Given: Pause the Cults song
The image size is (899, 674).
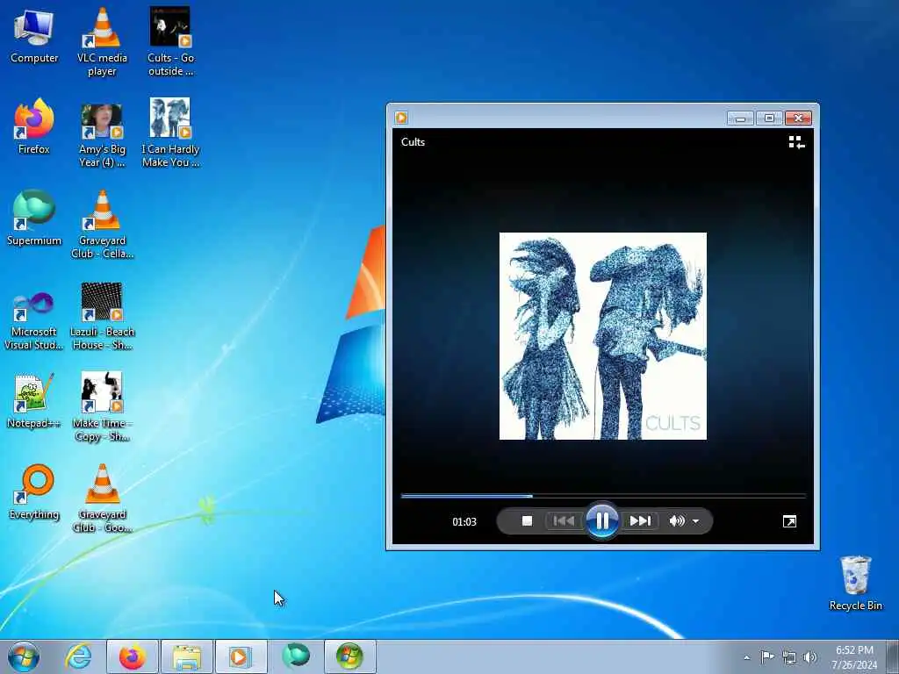Looking at the screenshot, I should [x=602, y=521].
